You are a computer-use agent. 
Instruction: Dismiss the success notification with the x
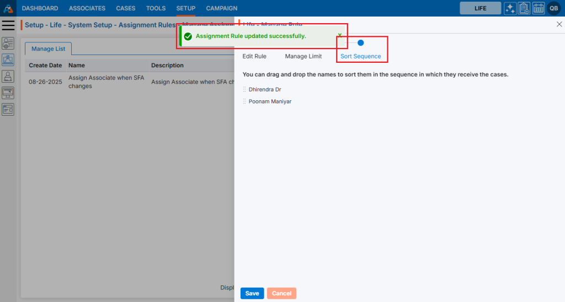(x=340, y=35)
